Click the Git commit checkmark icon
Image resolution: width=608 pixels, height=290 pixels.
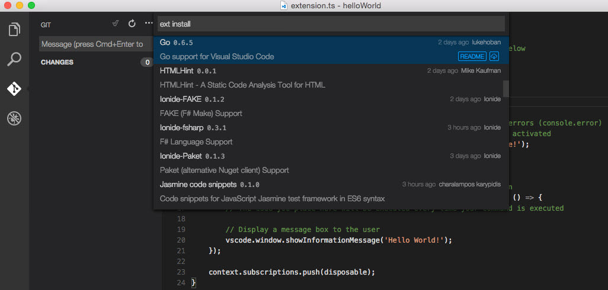point(116,24)
